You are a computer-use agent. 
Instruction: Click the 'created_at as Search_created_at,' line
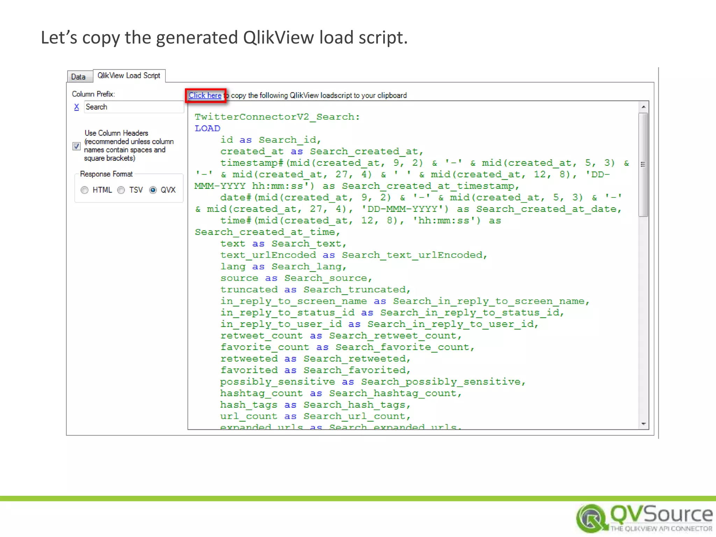[322, 151]
